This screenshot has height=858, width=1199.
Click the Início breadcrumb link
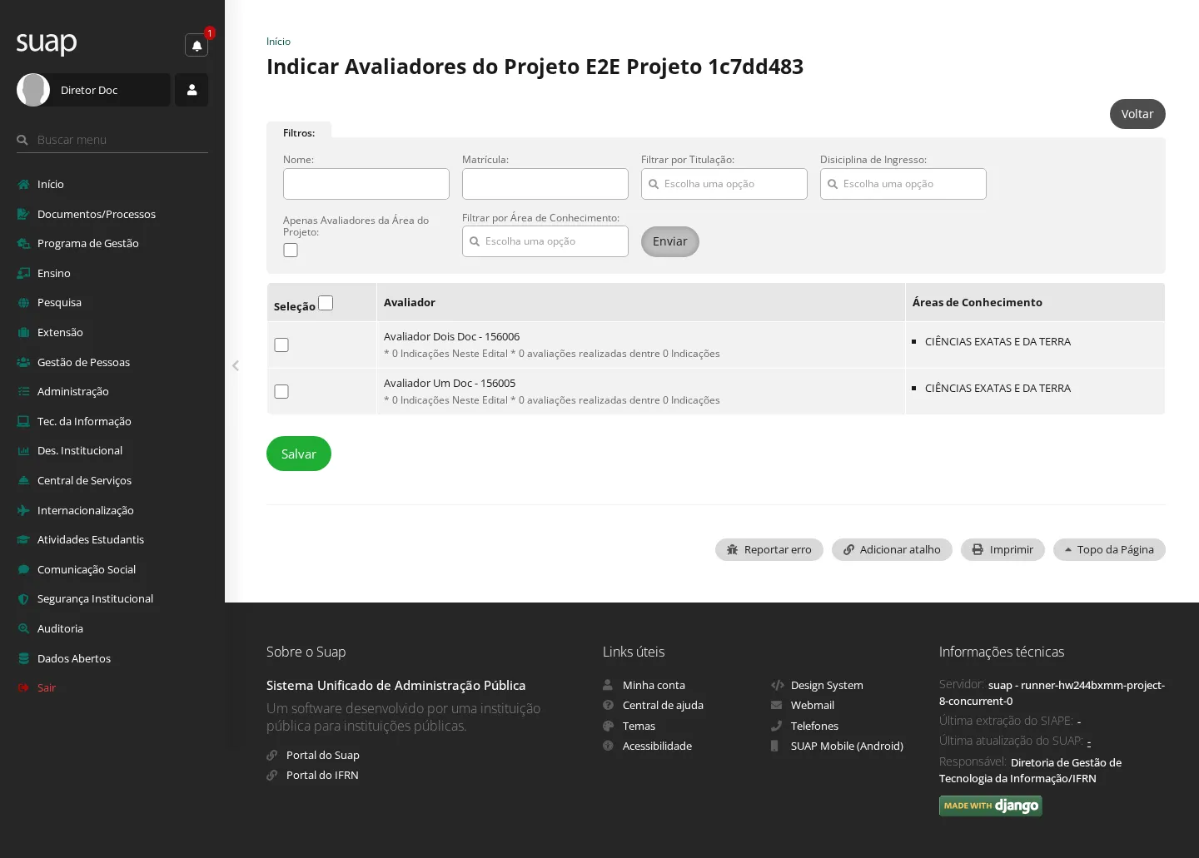tap(278, 42)
